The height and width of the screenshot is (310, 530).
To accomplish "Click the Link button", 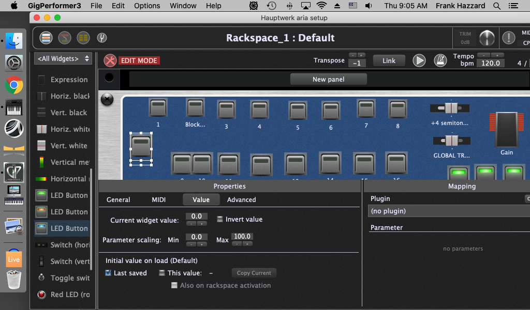I will [x=389, y=61].
